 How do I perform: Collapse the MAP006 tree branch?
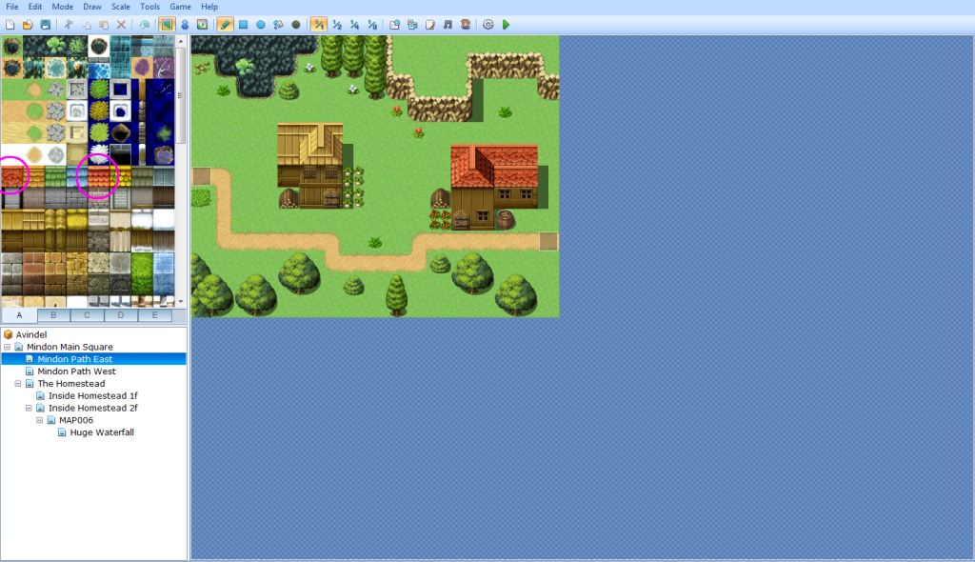point(40,420)
